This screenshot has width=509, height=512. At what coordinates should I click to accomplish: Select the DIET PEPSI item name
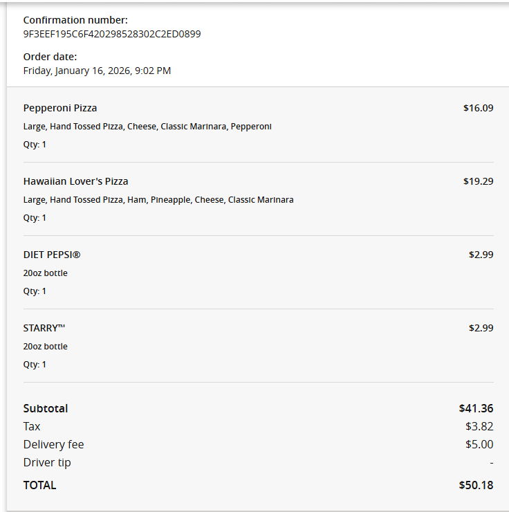[52, 255]
